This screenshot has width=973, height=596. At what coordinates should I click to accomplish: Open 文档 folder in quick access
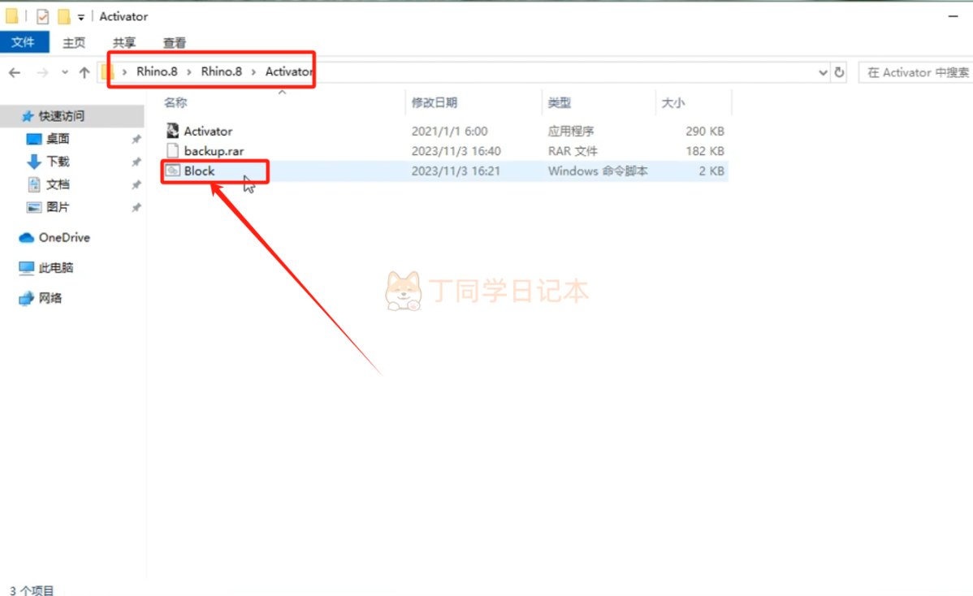coord(57,184)
